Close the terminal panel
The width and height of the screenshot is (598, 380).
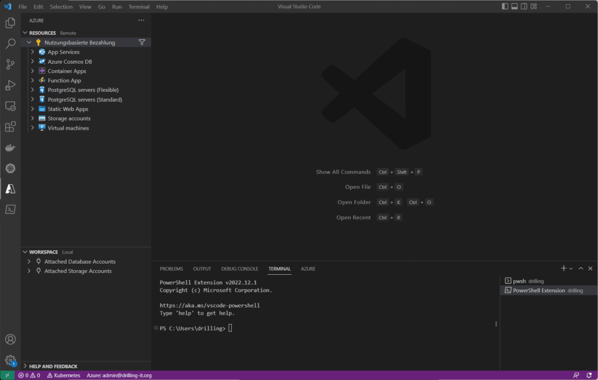(590, 268)
